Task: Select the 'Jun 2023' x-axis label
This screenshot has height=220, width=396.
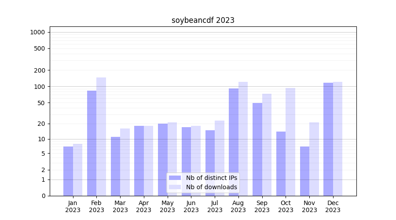Action: tap(191, 206)
